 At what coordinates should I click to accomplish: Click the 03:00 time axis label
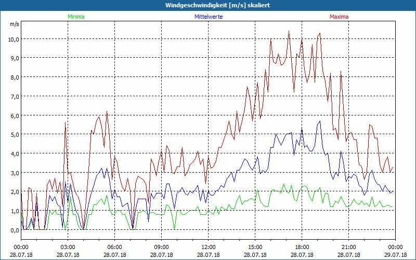[68, 248]
